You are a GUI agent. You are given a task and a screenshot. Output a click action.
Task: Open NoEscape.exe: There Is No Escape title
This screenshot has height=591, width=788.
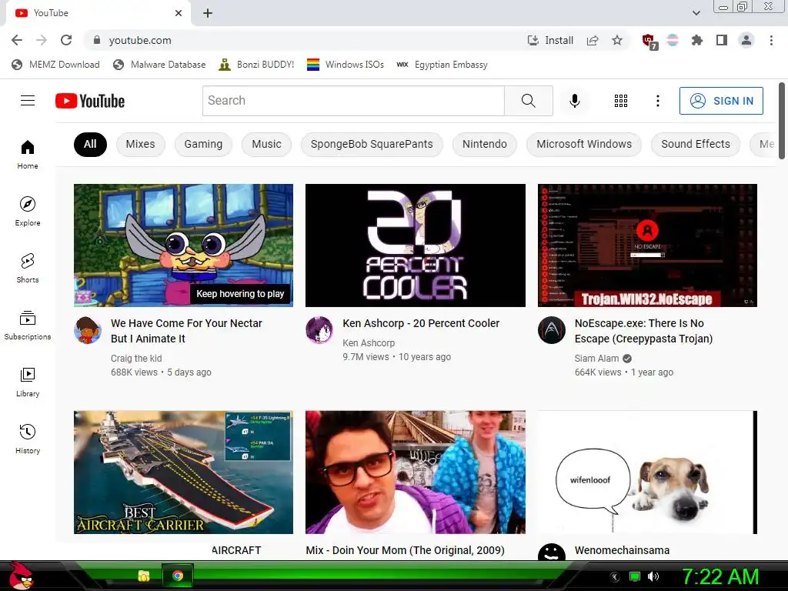pos(644,331)
